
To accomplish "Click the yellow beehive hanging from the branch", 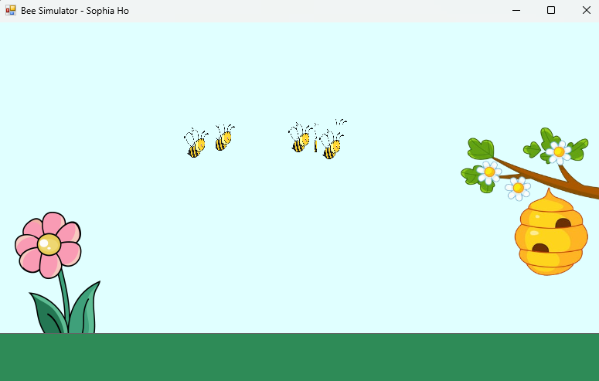I will [x=551, y=232].
